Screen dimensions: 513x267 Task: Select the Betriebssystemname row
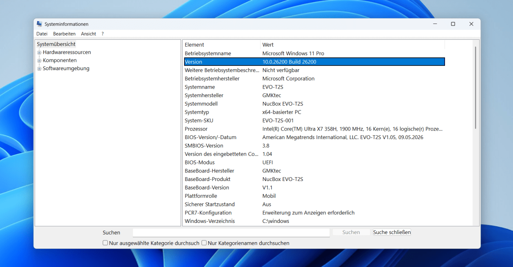tap(314, 53)
